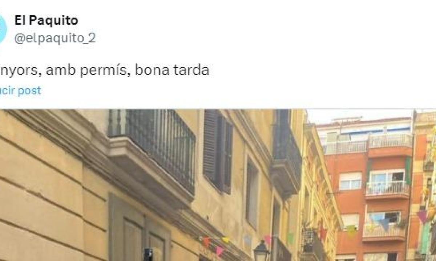Click the white-railed balcony on brick building

point(387,188)
